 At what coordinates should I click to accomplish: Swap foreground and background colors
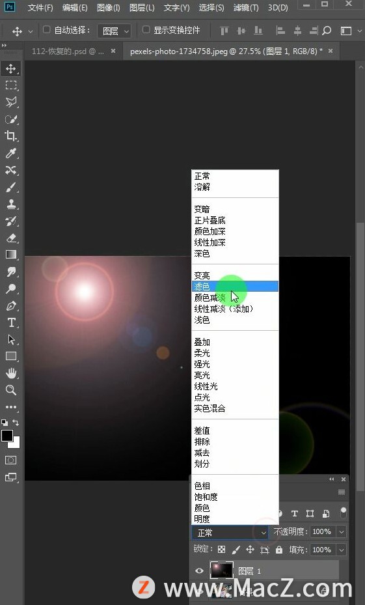tap(16, 423)
